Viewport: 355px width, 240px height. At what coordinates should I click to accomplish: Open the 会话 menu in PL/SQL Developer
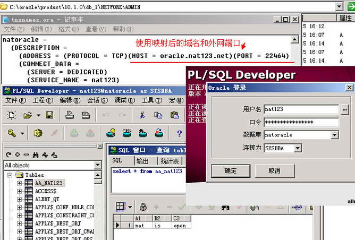point(94,100)
